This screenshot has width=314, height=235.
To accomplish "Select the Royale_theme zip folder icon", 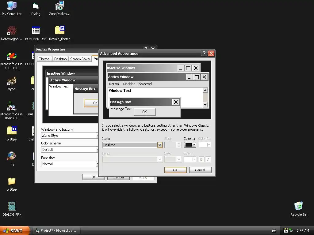I will point(59,33).
